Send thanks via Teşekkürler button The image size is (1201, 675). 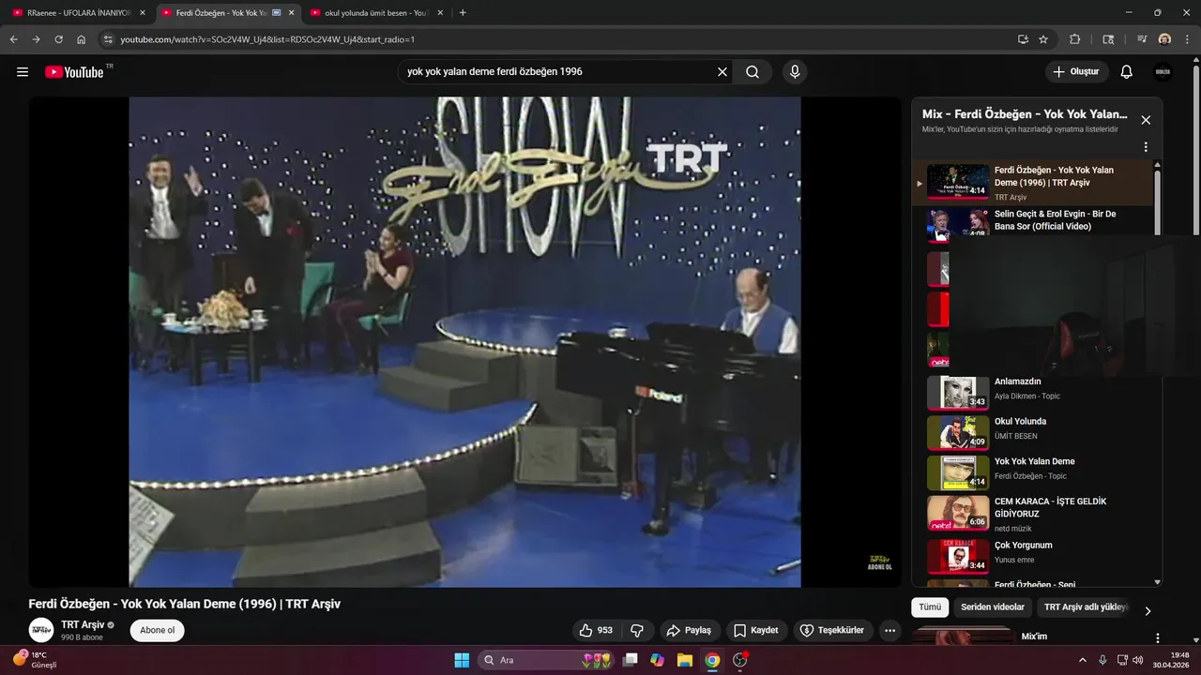(x=831, y=630)
